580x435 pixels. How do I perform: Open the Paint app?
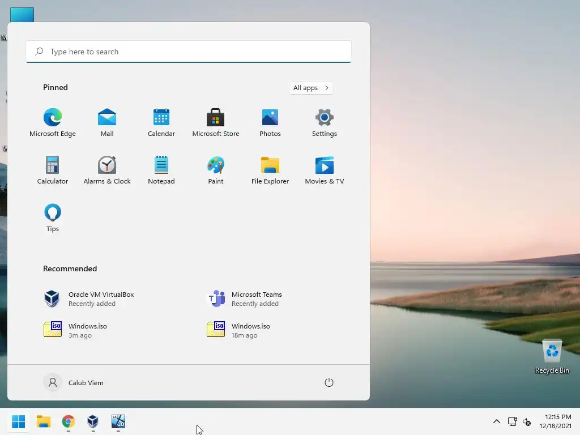pos(216,170)
